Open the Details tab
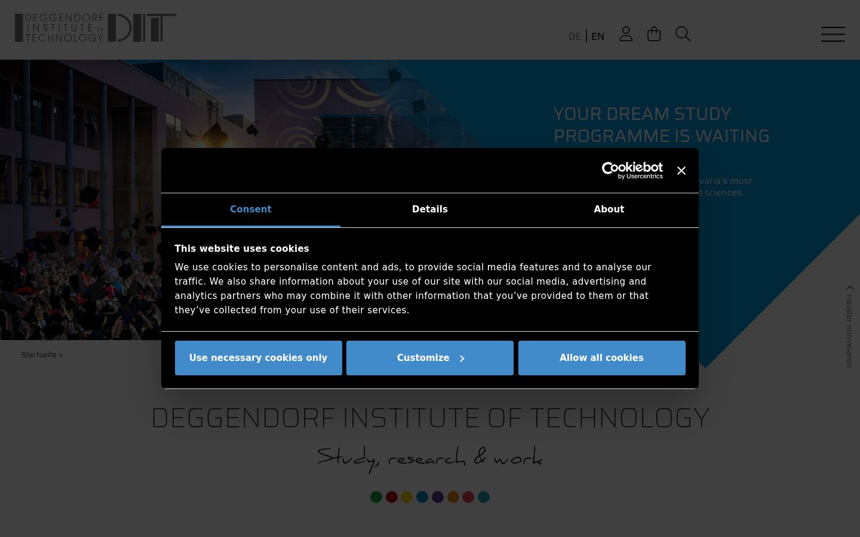Screen dimensions: 860x537 coord(430,209)
